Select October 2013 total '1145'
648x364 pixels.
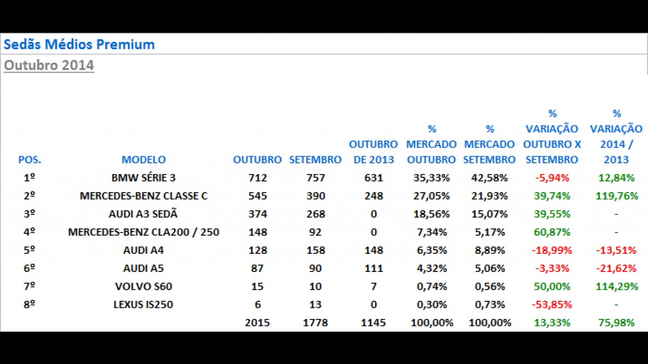[374, 323]
